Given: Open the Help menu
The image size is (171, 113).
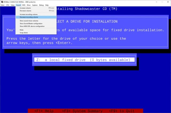Looking at the screenshot, I should (x=47, y=5).
